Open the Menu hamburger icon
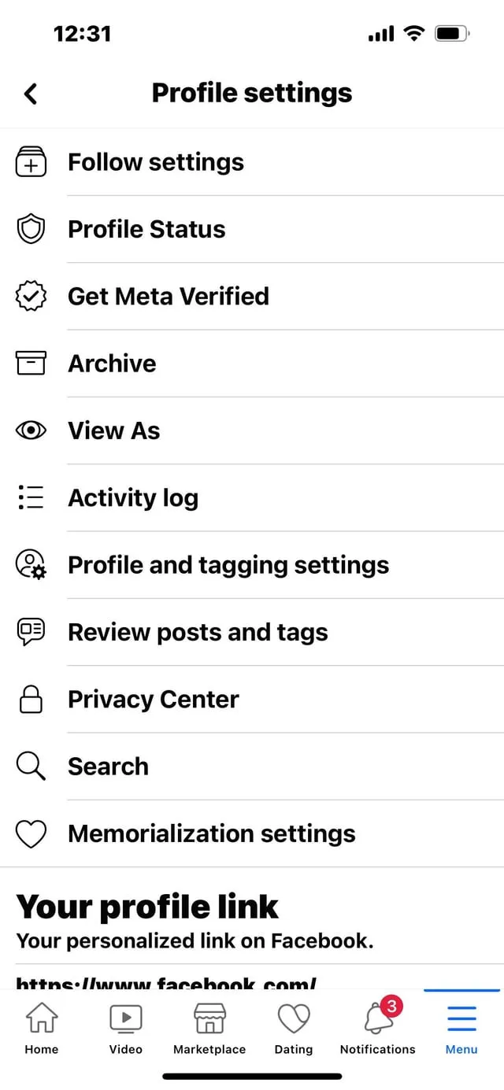 (461, 1025)
